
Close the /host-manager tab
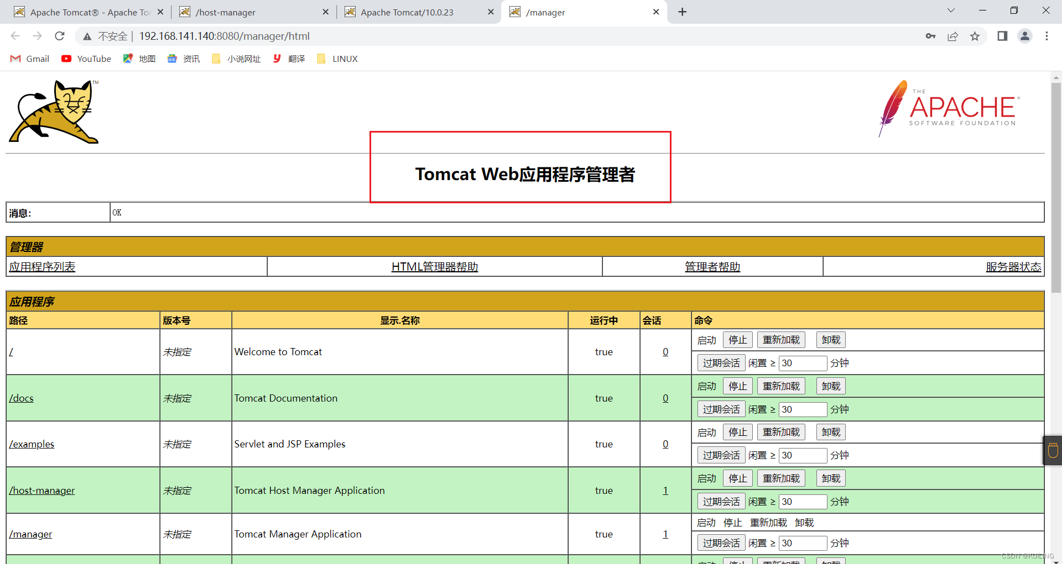[x=325, y=12]
